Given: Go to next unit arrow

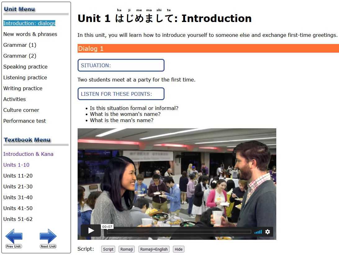Looking at the screenshot, I should 48,238.
